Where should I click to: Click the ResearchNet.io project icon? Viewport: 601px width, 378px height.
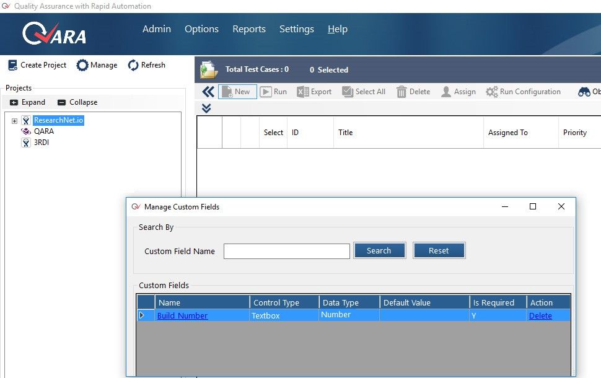click(25, 120)
